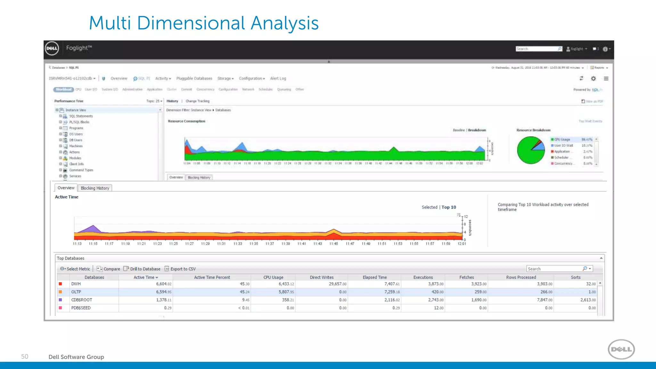Screen dimensions: 656x369
Task: Open the Activity dropdown menu
Action: [163, 78]
